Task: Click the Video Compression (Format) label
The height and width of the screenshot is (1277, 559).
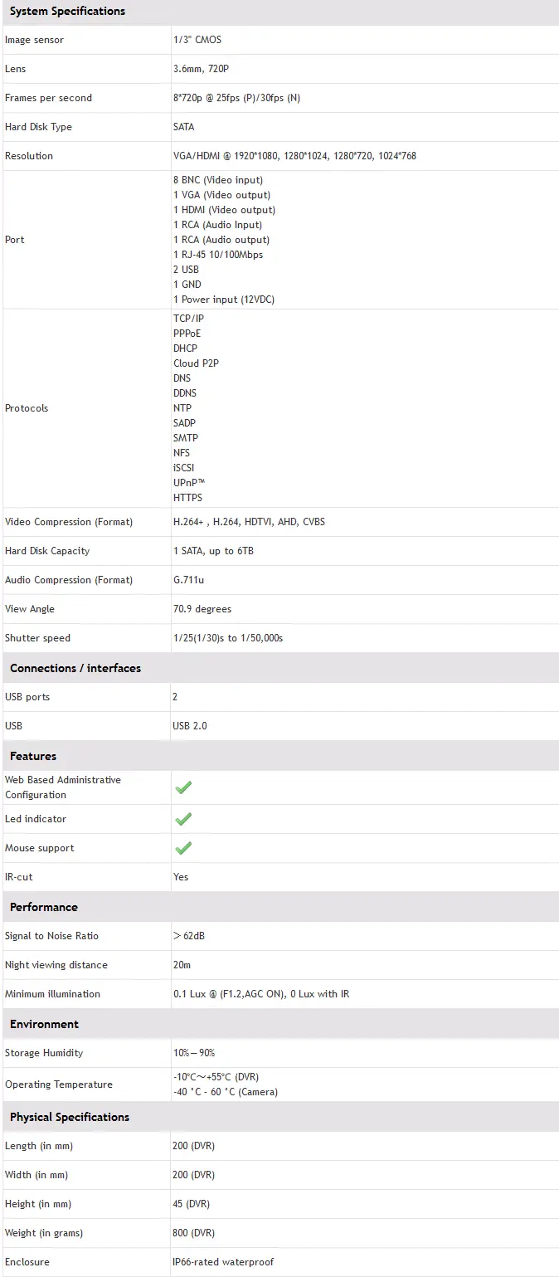Action: (x=69, y=522)
